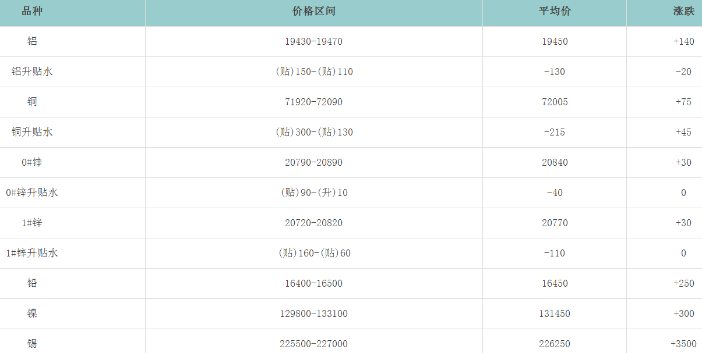
Task: Click the 1#锌升贴水 variety cell
Action: 32,253
